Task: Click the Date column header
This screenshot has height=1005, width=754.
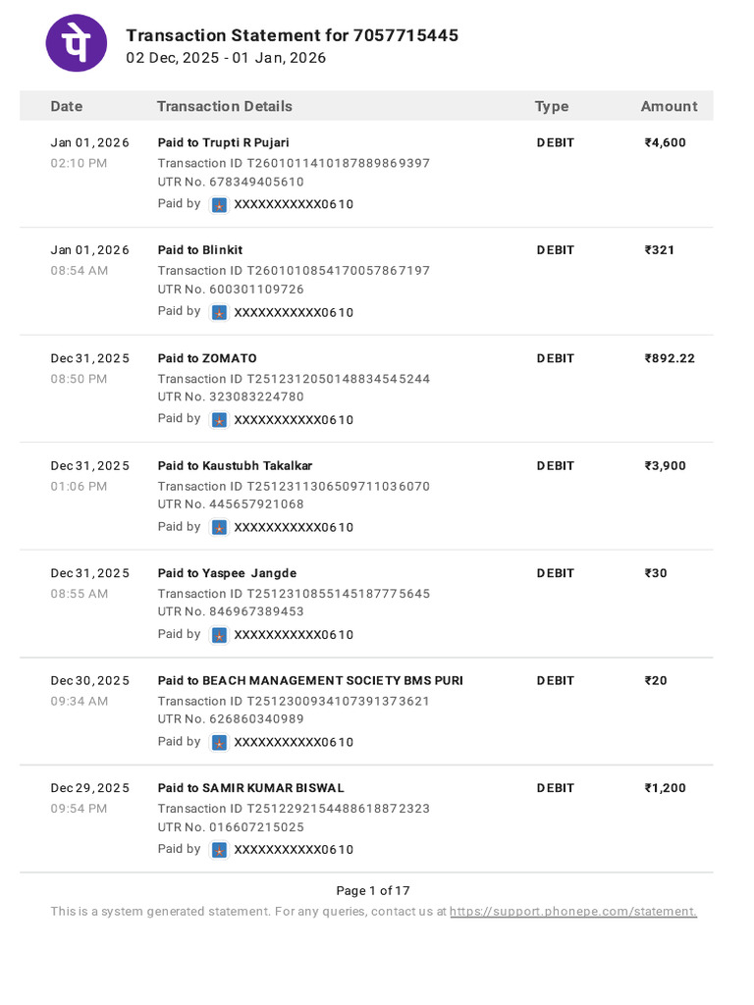Action: 67,106
